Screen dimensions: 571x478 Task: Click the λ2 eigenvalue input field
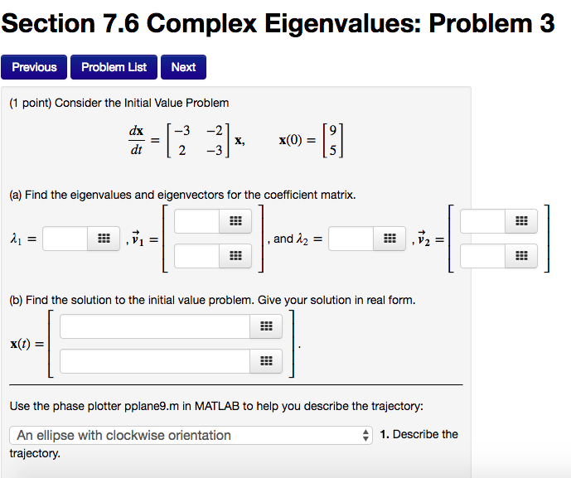coord(351,239)
